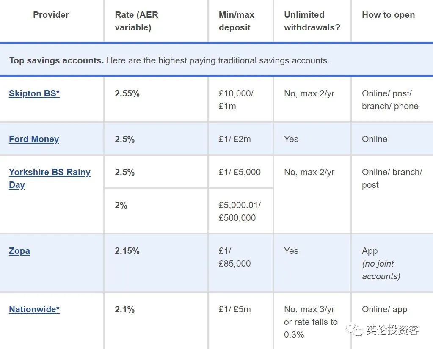Select the 2.15% rate cell for Zopa
Image resolution: width=433 pixels, height=349 pixels.
[127, 251]
